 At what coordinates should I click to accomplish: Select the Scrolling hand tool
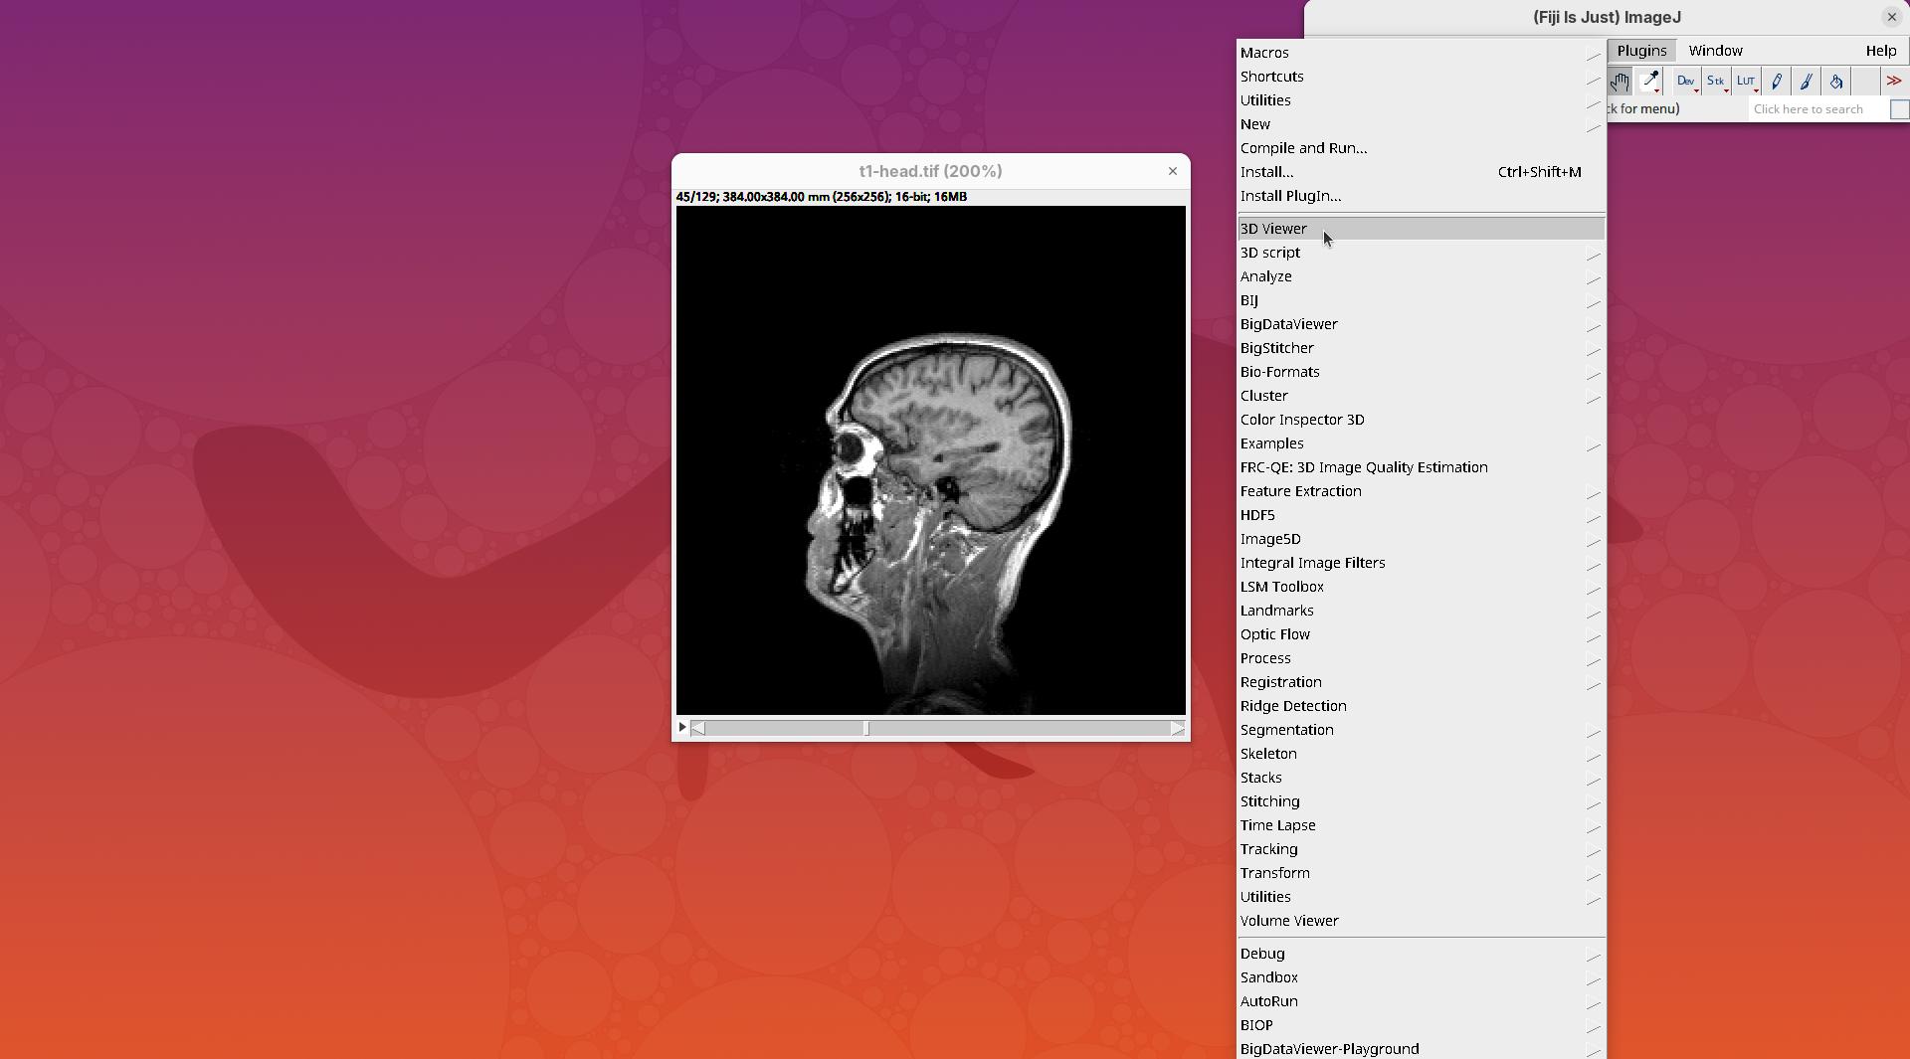[1621, 82]
